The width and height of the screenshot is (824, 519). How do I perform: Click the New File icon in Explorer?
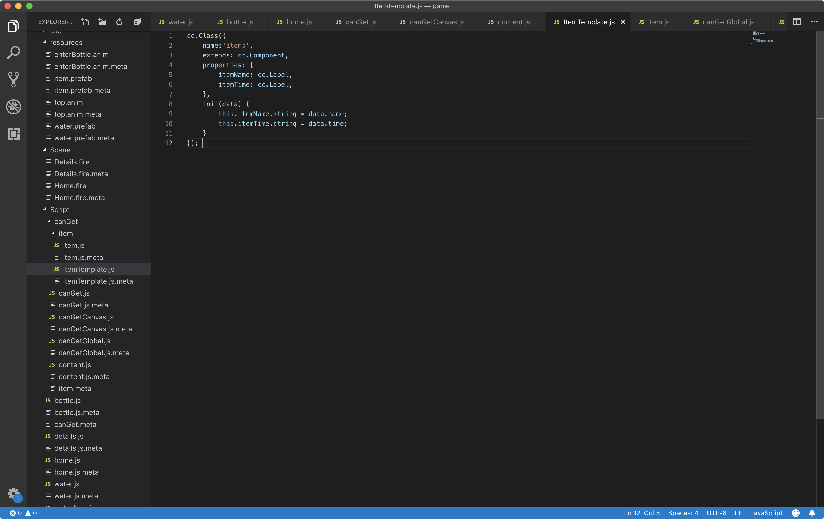[x=85, y=22]
